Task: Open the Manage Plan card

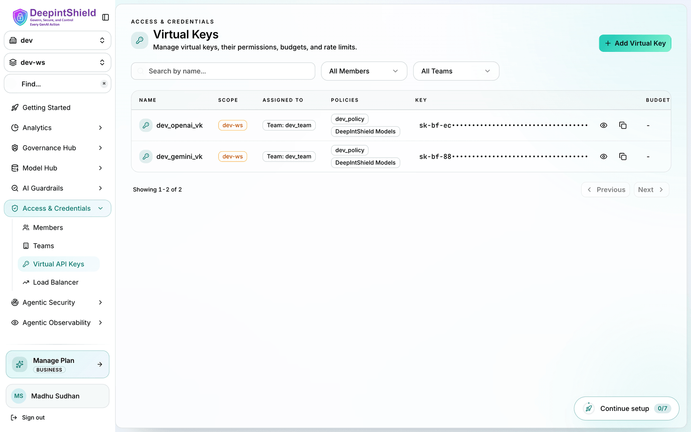Action: [x=57, y=365]
